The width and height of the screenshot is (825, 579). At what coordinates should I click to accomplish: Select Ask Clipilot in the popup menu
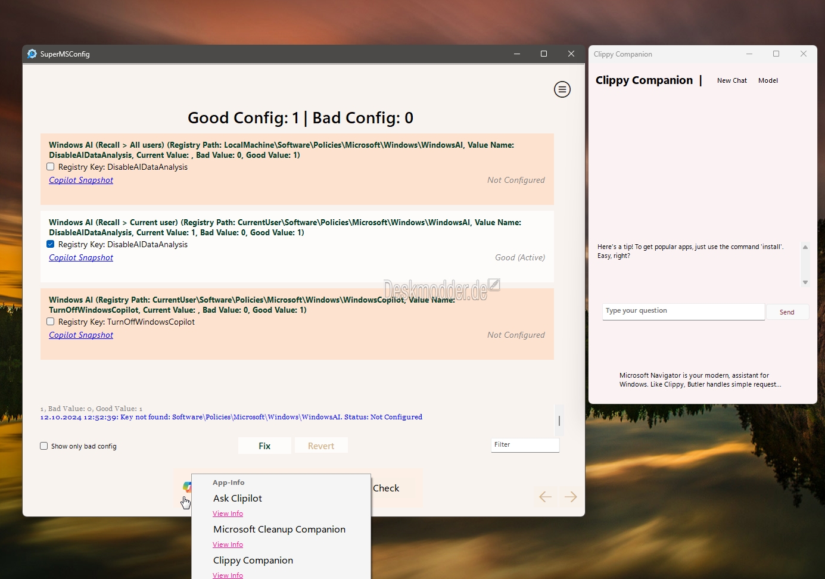[238, 498]
